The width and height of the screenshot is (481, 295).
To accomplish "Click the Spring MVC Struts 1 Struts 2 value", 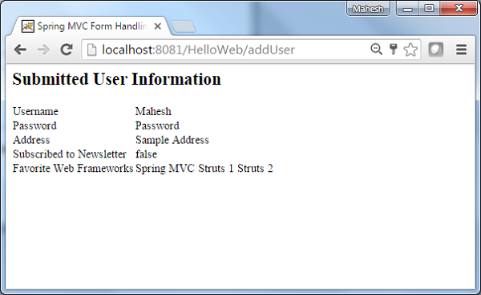I will 204,169.
